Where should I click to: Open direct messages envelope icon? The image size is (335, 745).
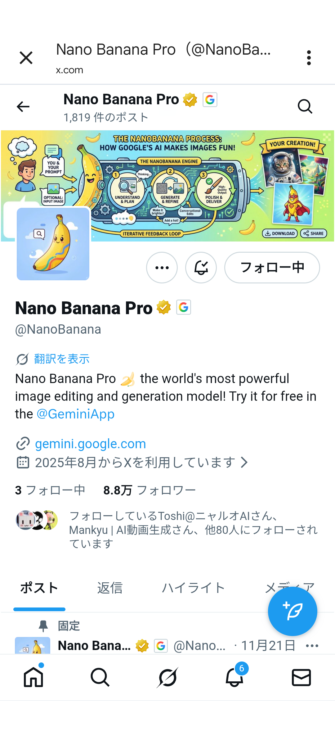(x=301, y=677)
